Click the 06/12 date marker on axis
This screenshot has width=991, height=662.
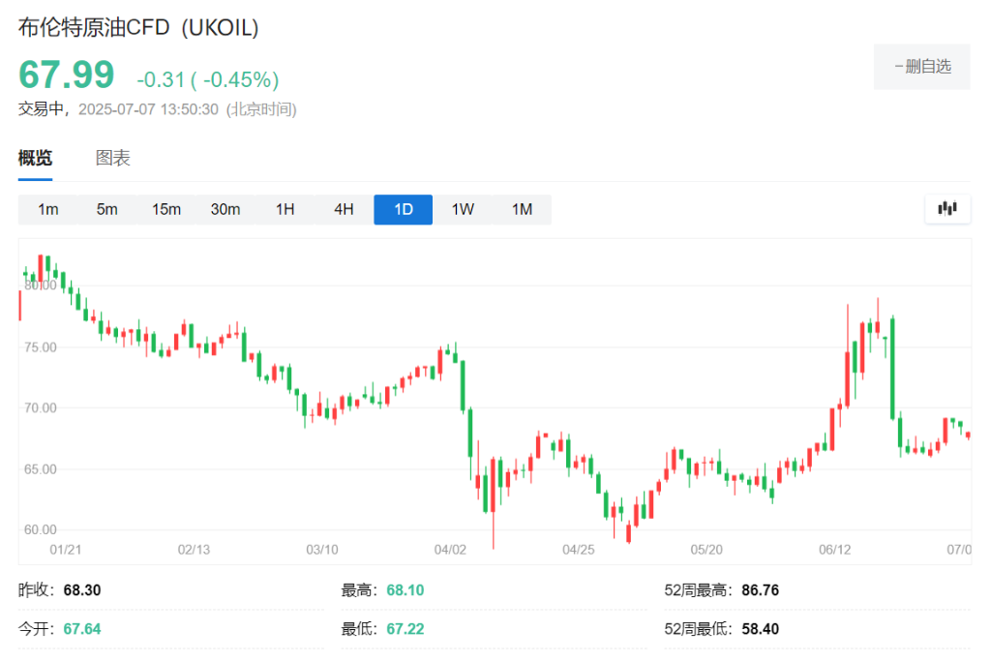click(x=834, y=550)
